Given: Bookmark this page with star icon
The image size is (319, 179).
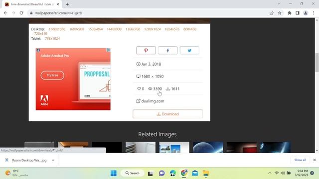Looking at the screenshot, I should point(280,13).
